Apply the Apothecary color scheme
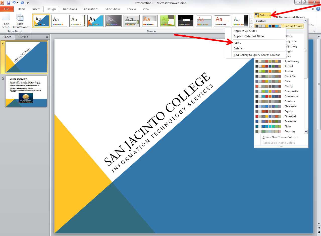 (279, 61)
